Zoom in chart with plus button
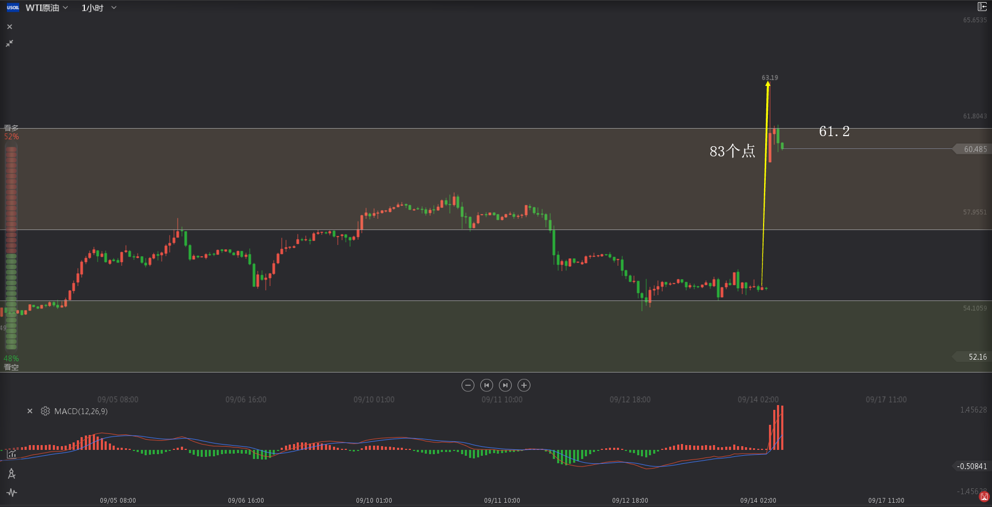This screenshot has height=507, width=992. tap(524, 385)
